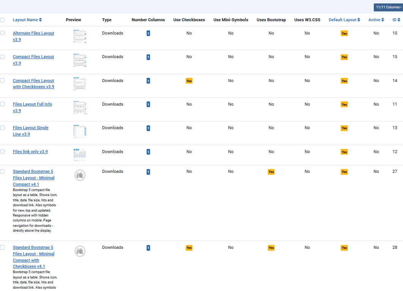This screenshot has width=403, height=291.
Task: Click the Default Layout Yes badge for ID 11
Action: 344,104
